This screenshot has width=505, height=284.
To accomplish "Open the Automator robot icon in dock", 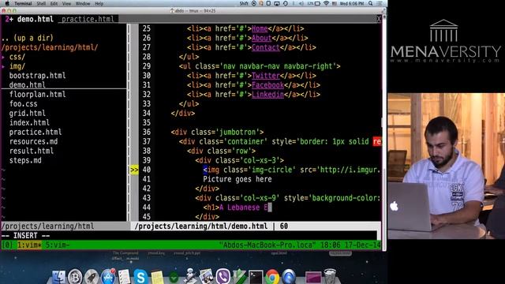I will 190,276.
